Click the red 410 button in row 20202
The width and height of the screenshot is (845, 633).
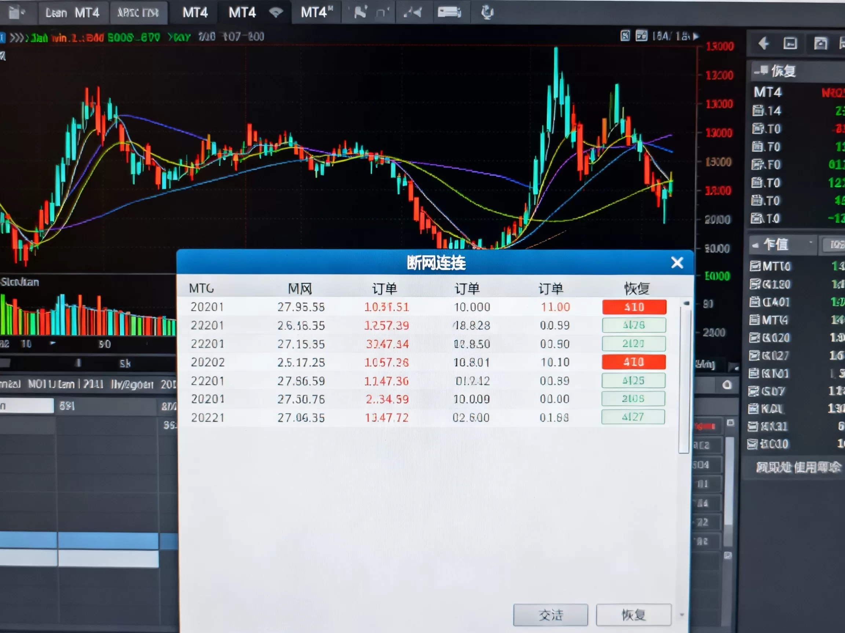(x=634, y=362)
